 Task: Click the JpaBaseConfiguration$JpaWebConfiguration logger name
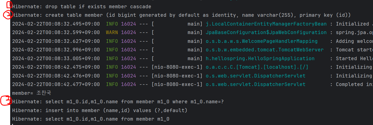click(x=266, y=32)
